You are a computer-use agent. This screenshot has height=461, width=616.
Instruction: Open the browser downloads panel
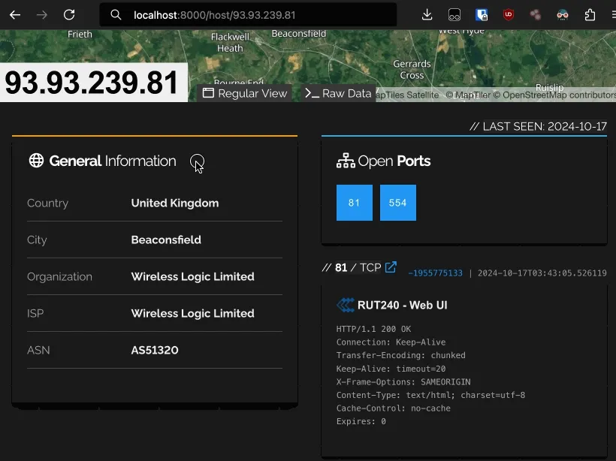coord(427,14)
